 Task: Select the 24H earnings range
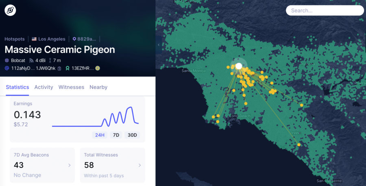click(100, 135)
